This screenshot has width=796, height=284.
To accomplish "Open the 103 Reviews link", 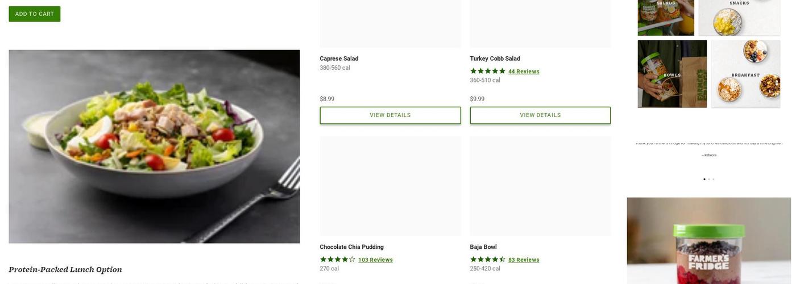I will point(375,260).
